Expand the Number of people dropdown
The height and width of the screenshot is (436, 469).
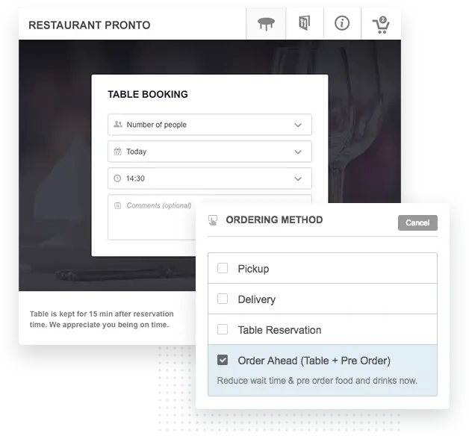[210, 125]
